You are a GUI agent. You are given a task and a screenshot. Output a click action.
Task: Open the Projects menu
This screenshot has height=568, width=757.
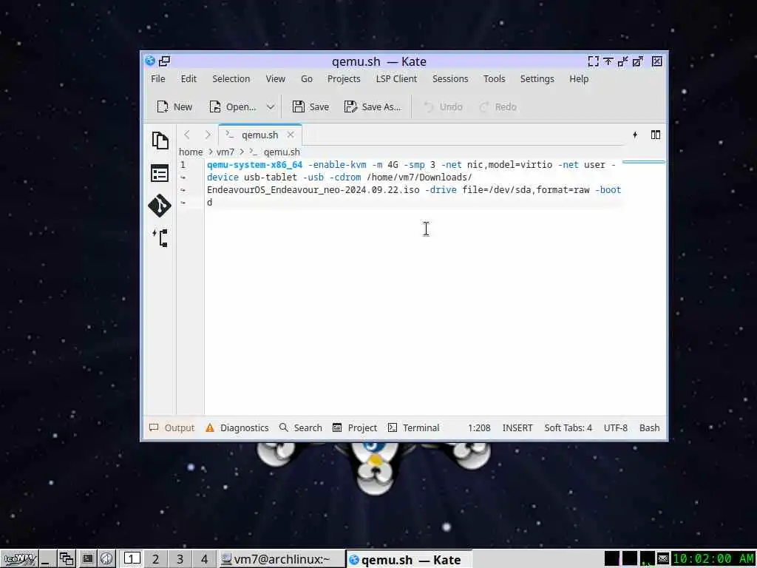coord(344,78)
